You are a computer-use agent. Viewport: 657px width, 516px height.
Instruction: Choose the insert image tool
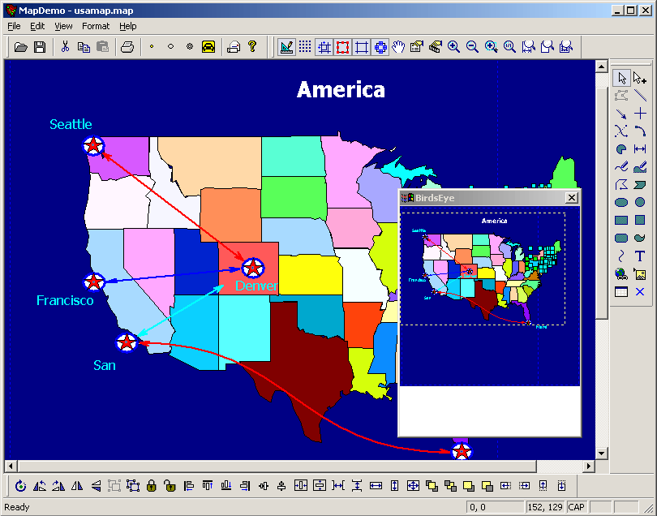point(640,273)
